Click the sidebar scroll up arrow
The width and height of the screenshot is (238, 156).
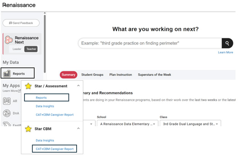click(45, 13)
